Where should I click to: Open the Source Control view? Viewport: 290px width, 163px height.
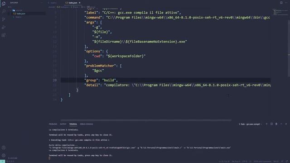point(4,19)
